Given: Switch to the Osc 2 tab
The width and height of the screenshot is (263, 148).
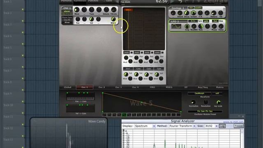Looking at the screenshot, I should 102,87.
